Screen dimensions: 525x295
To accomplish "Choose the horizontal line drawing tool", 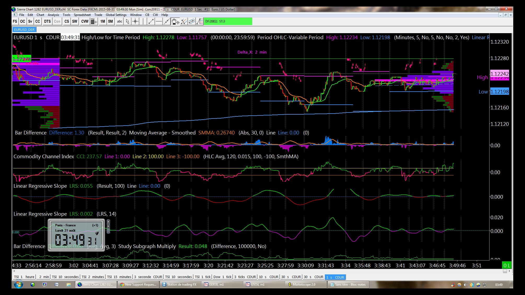I will (159, 21).
